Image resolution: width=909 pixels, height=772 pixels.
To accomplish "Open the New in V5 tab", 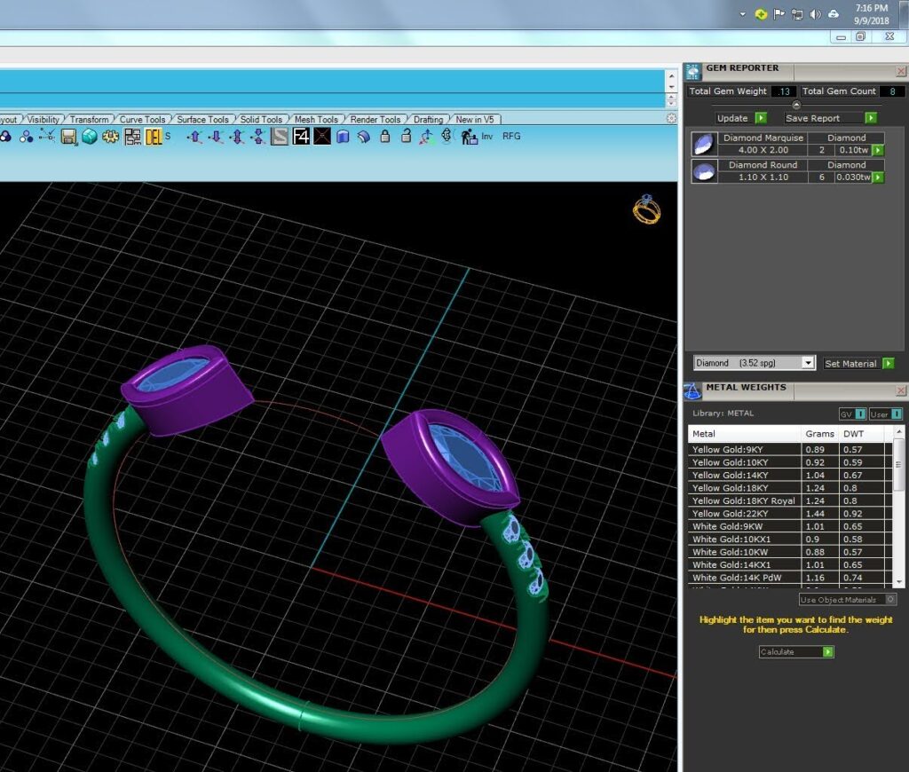I will point(475,120).
